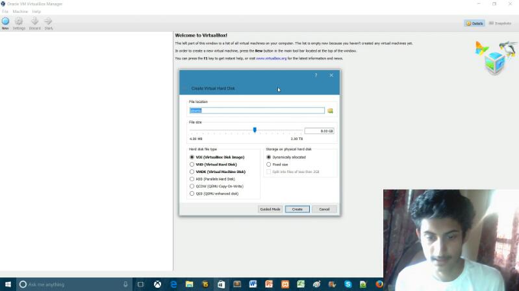This screenshot has width=519, height=291.
Task: Cancel the Create Virtual Hard Disk dialog
Action: 324,209
